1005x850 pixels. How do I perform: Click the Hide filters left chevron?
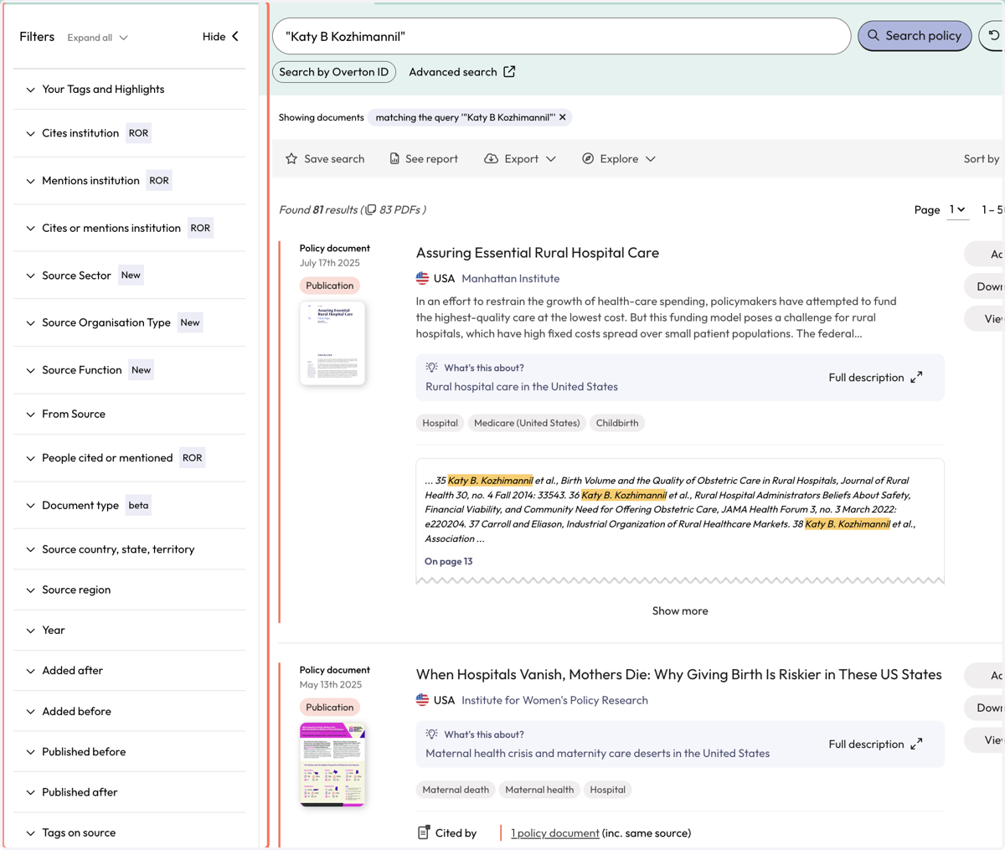pos(235,37)
